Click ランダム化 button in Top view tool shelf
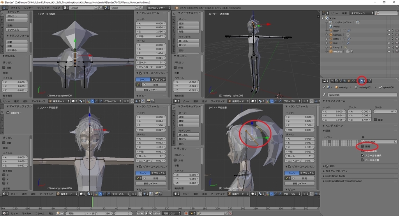 17,30
